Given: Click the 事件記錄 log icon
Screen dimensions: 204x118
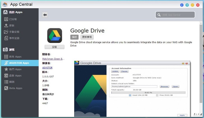Looking at the screenshot, I should 6,38.
